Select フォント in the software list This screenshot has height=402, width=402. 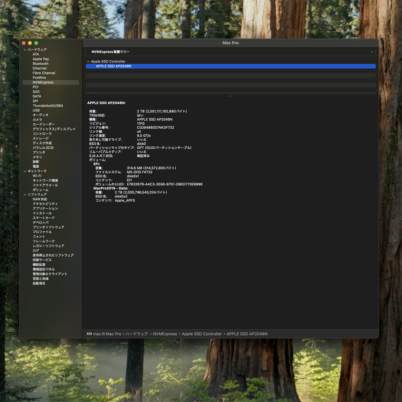click(x=39, y=236)
